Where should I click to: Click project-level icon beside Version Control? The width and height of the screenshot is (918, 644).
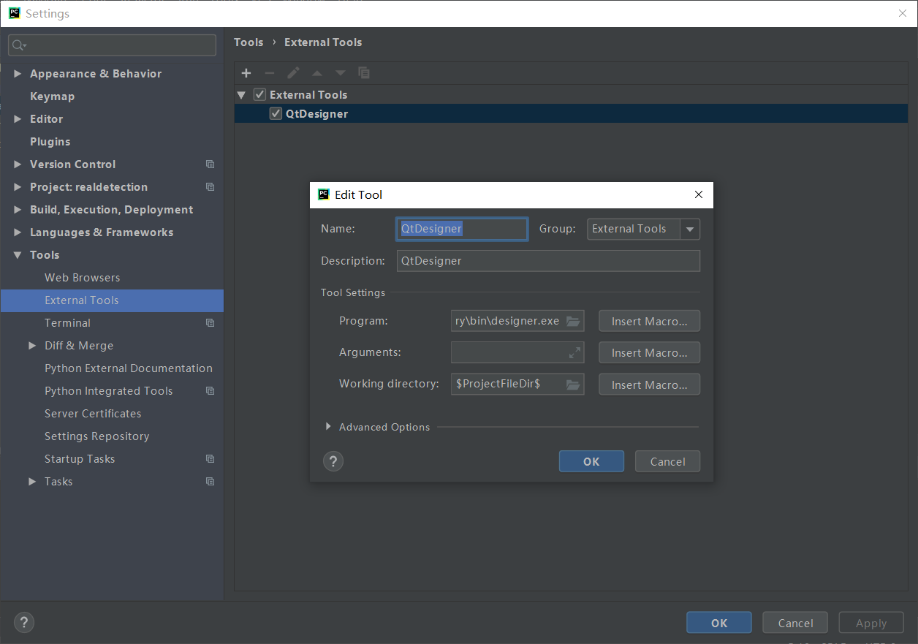[210, 164]
